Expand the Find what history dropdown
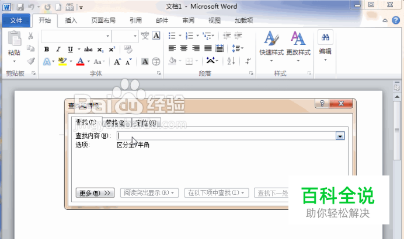The height and width of the screenshot is (239, 404). 340,136
